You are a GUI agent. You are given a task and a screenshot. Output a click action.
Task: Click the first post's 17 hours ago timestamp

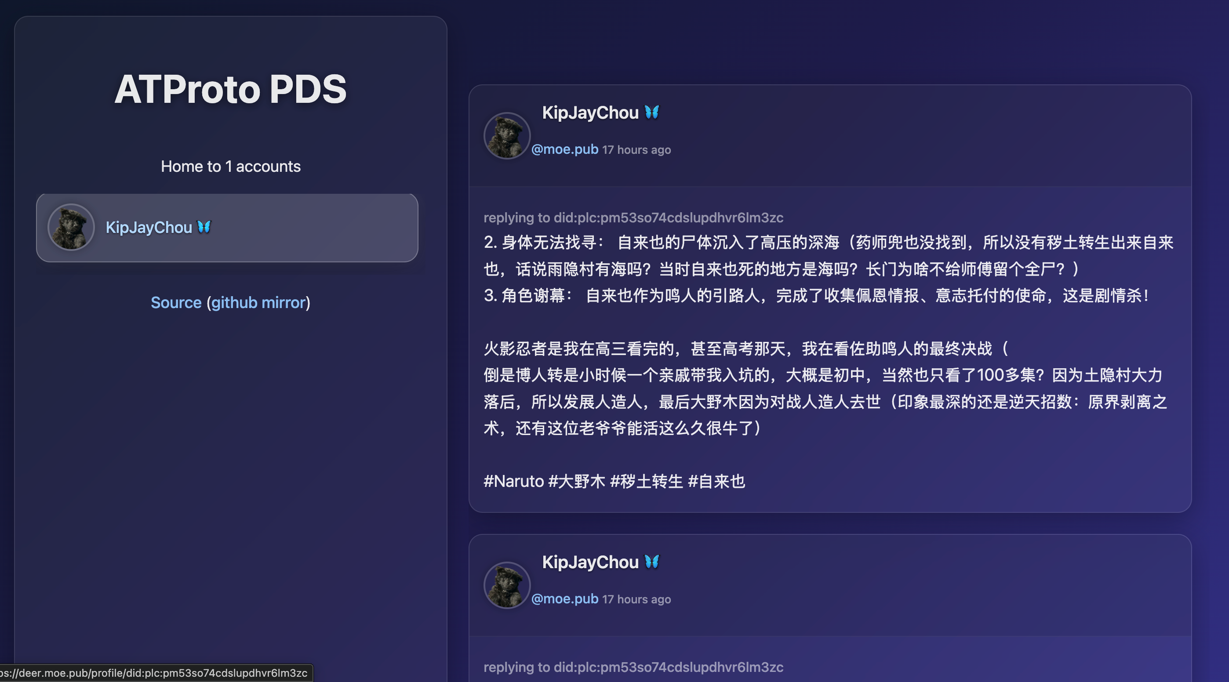[x=636, y=150]
